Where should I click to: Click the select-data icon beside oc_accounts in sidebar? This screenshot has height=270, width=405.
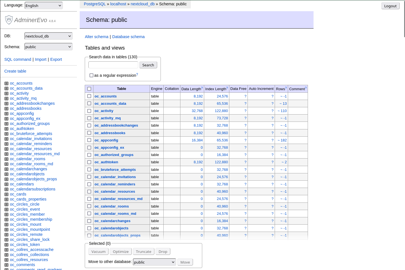pyautogui.click(x=6, y=83)
